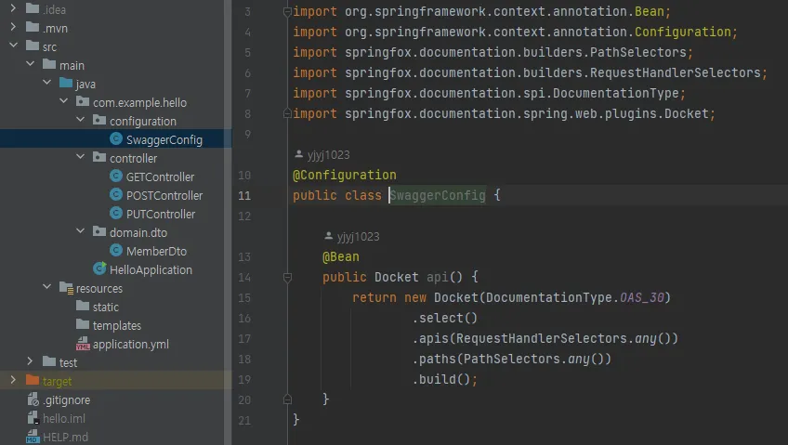The height and width of the screenshot is (445, 788).
Task: Open POSTController in the project tree
Action: tap(164, 195)
